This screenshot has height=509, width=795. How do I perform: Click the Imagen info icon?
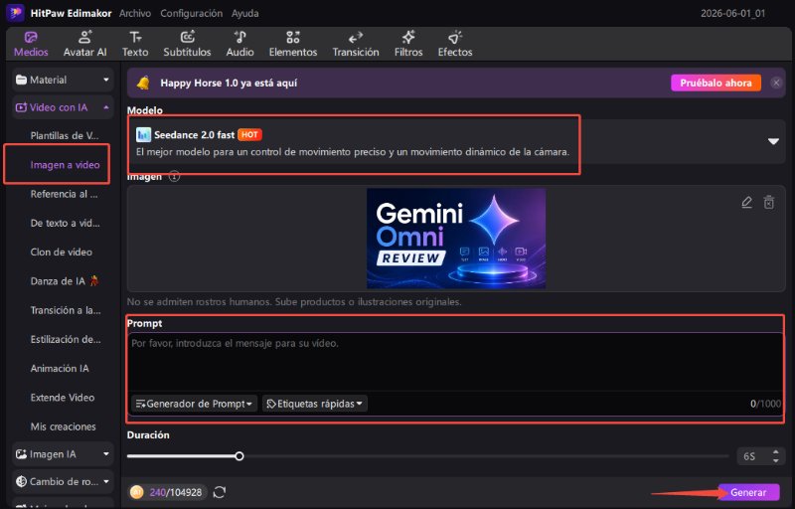pyautogui.click(x=175, y=176)
